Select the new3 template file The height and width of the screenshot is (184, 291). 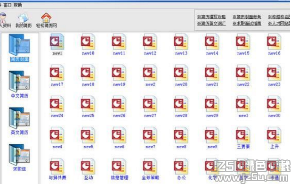pos(243,107)
